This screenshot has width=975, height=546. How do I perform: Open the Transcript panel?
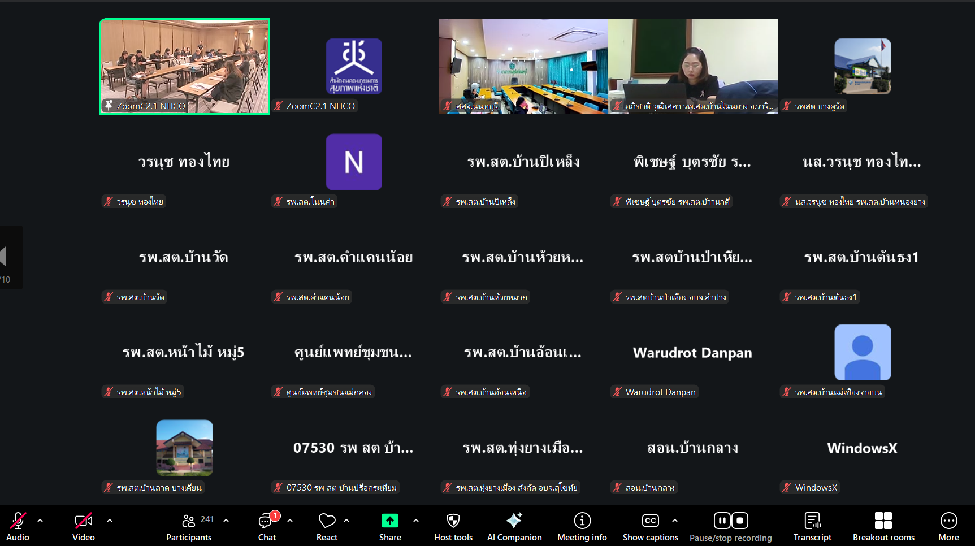812,521
